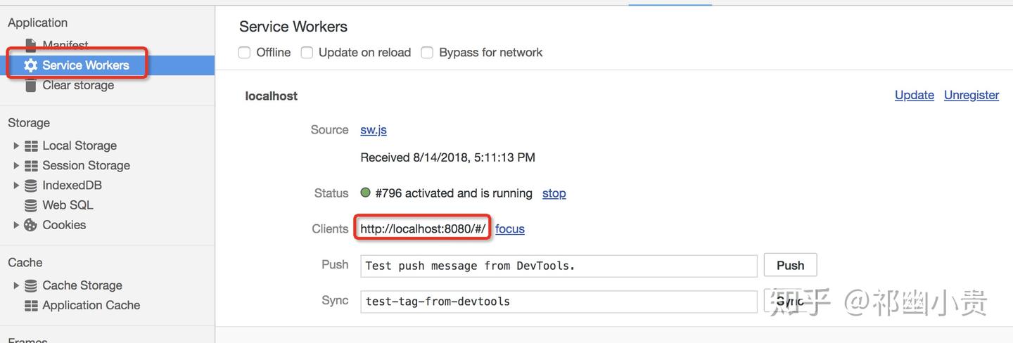Click the Cookies icon in sidebar
1013x343 pixels.
[30, 225]
